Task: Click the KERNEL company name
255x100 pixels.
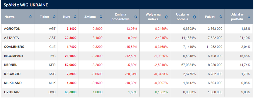Action: [10, 65]
